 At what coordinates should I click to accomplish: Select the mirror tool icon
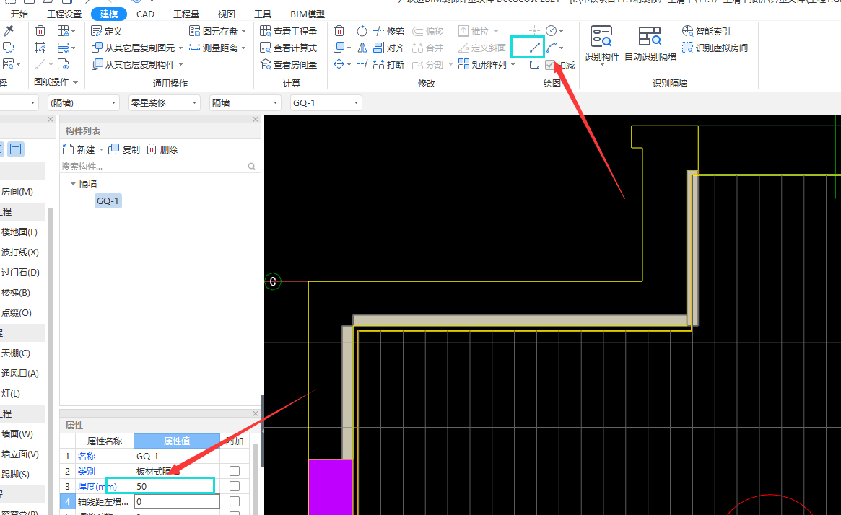pyautogui.click(x=362, y=48)
